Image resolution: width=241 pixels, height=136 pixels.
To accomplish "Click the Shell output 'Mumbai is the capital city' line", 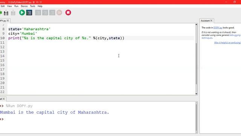I will pyautogui.click(x=54, y=112).
